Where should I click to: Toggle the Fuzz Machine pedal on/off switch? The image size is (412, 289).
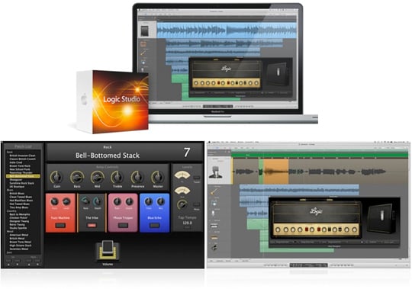(60, 225)
